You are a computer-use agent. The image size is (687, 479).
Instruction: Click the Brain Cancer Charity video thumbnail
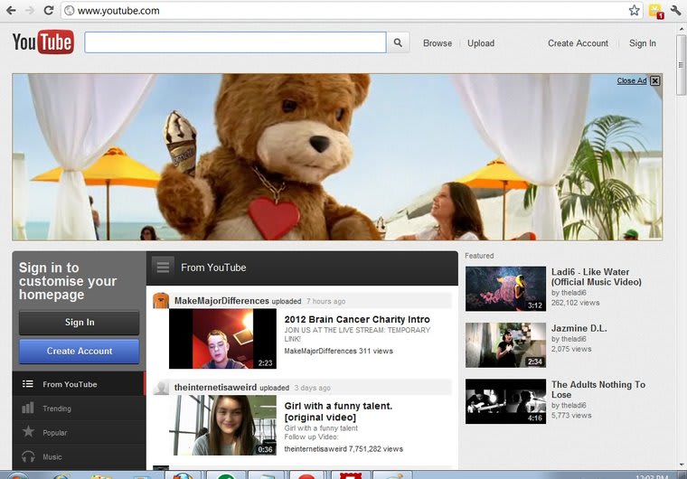point(222,339)
